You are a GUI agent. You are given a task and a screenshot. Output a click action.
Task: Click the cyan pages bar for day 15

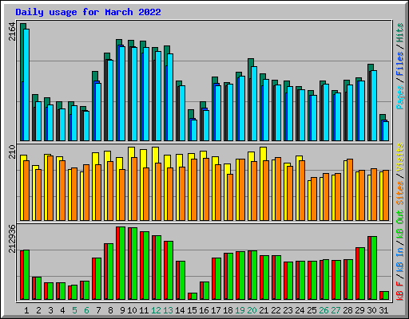194,130
